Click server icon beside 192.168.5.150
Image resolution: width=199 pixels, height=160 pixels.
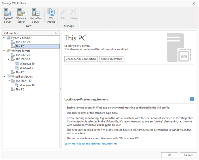point(13,81)
